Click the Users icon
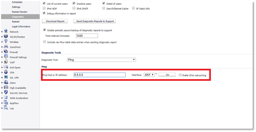This screenshot has height=132, width=256. (6, 82)
